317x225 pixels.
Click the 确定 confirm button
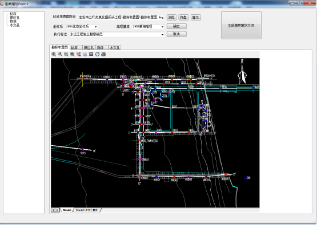176,26
